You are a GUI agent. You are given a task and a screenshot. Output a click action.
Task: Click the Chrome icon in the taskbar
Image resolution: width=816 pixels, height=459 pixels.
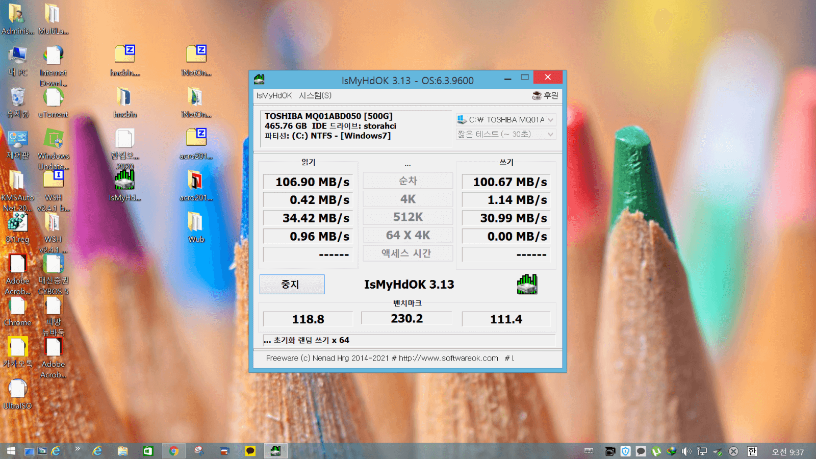coord(174,451)
